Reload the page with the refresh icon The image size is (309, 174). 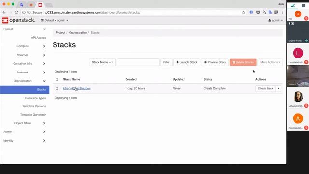pyautogui.click(x=17, y=12)
